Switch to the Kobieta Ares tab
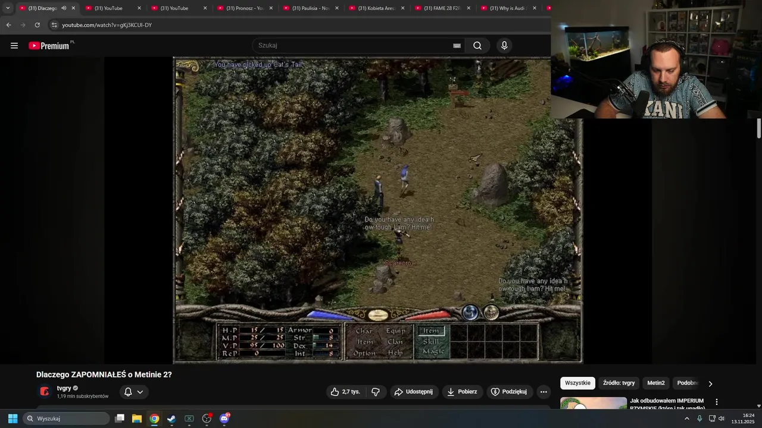The image size is (762, 428). click(377, 8)
